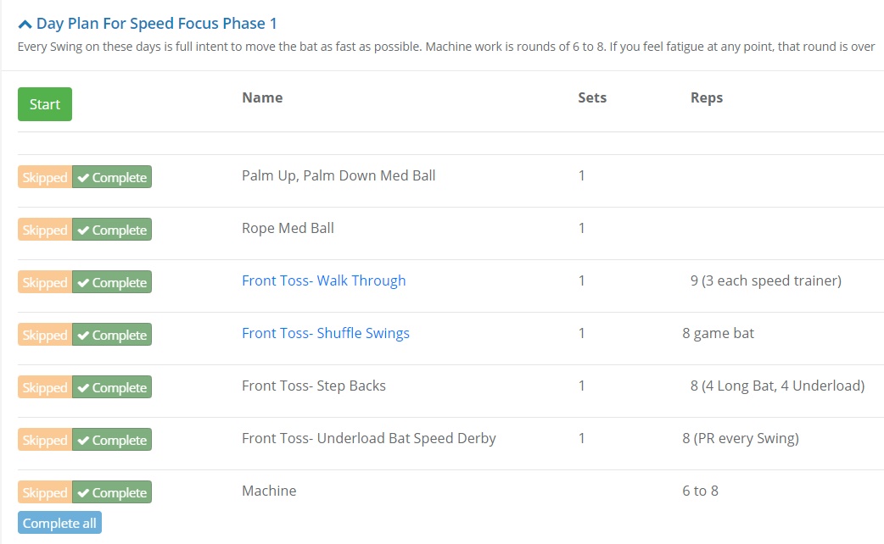Mark Underload Bat Speed Derby complete

[x=112, y=440]
